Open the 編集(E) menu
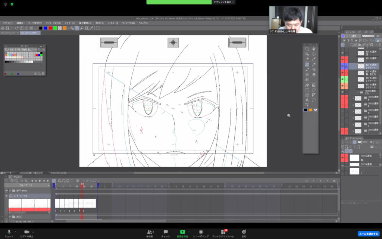Viewport: 382px width, 239px height. click(x=21, y=23)
